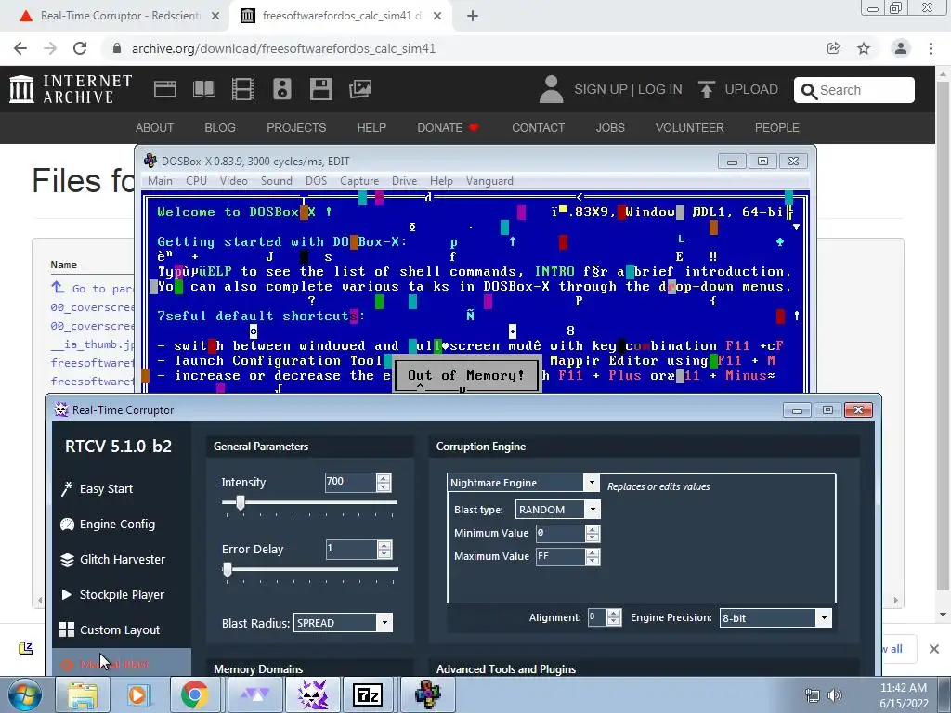Expand the Nightmare Engine dropdown

point(592,483)
